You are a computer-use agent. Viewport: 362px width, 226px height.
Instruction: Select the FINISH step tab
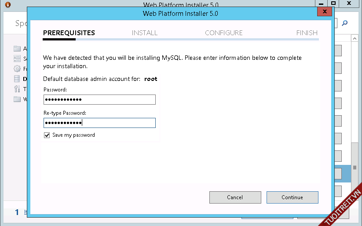307,33
